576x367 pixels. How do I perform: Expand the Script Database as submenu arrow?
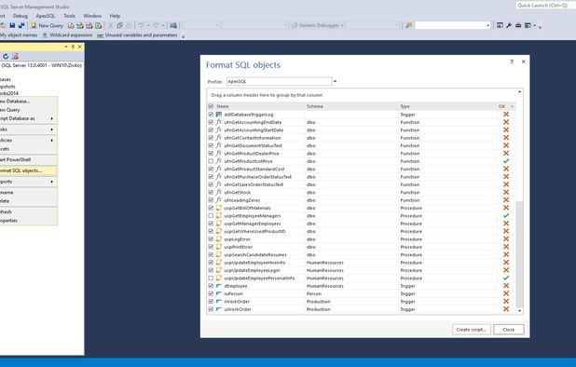(x=52, y=118)
